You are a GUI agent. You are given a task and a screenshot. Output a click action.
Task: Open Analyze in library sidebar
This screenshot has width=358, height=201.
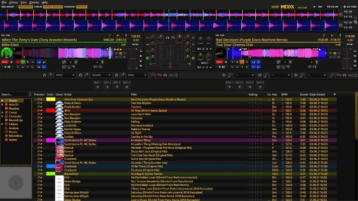14,128
